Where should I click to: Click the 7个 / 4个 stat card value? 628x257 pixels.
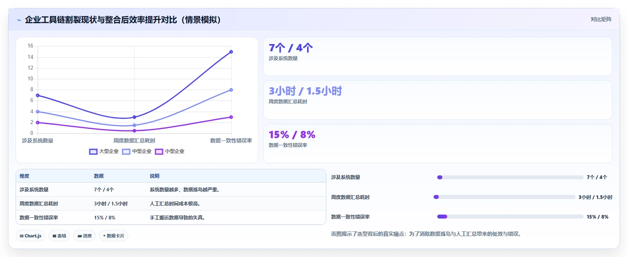pos(291,48)
